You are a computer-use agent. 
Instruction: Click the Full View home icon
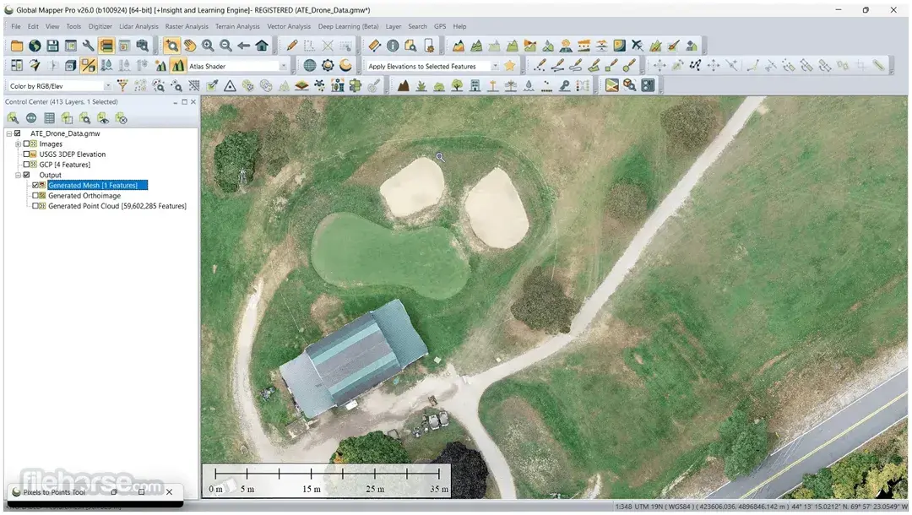point(262,46)
